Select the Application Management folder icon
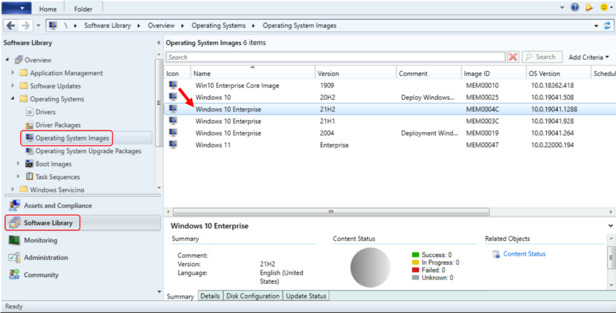The height and width of the screenshot is (313, 616). point(24,73)
